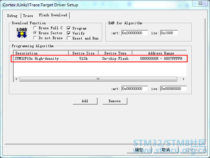Viewport: 210px width, 158px height.
Task: Click the Add algorithm button
Action: pos(85,101)
